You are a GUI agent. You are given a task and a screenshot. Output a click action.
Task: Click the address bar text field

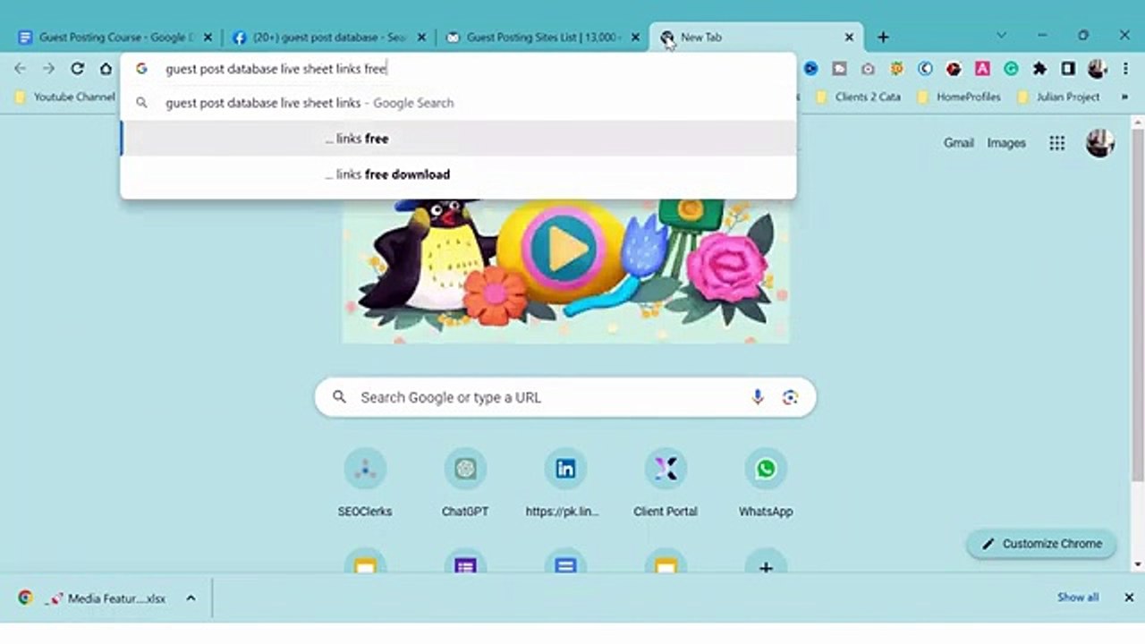coord(456,68)
